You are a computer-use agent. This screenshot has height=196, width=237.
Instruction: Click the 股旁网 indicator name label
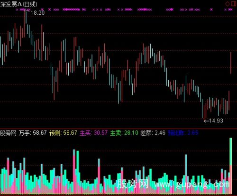(9, 133)
